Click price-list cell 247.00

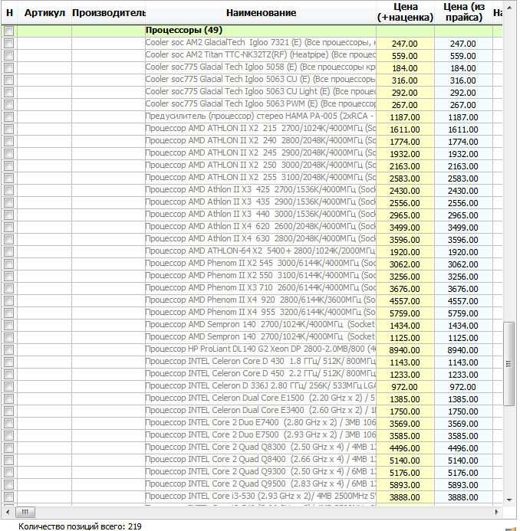463,44
